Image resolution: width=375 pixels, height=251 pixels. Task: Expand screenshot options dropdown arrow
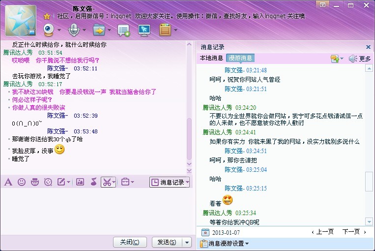pyautogui.click(x=114, y=183)
